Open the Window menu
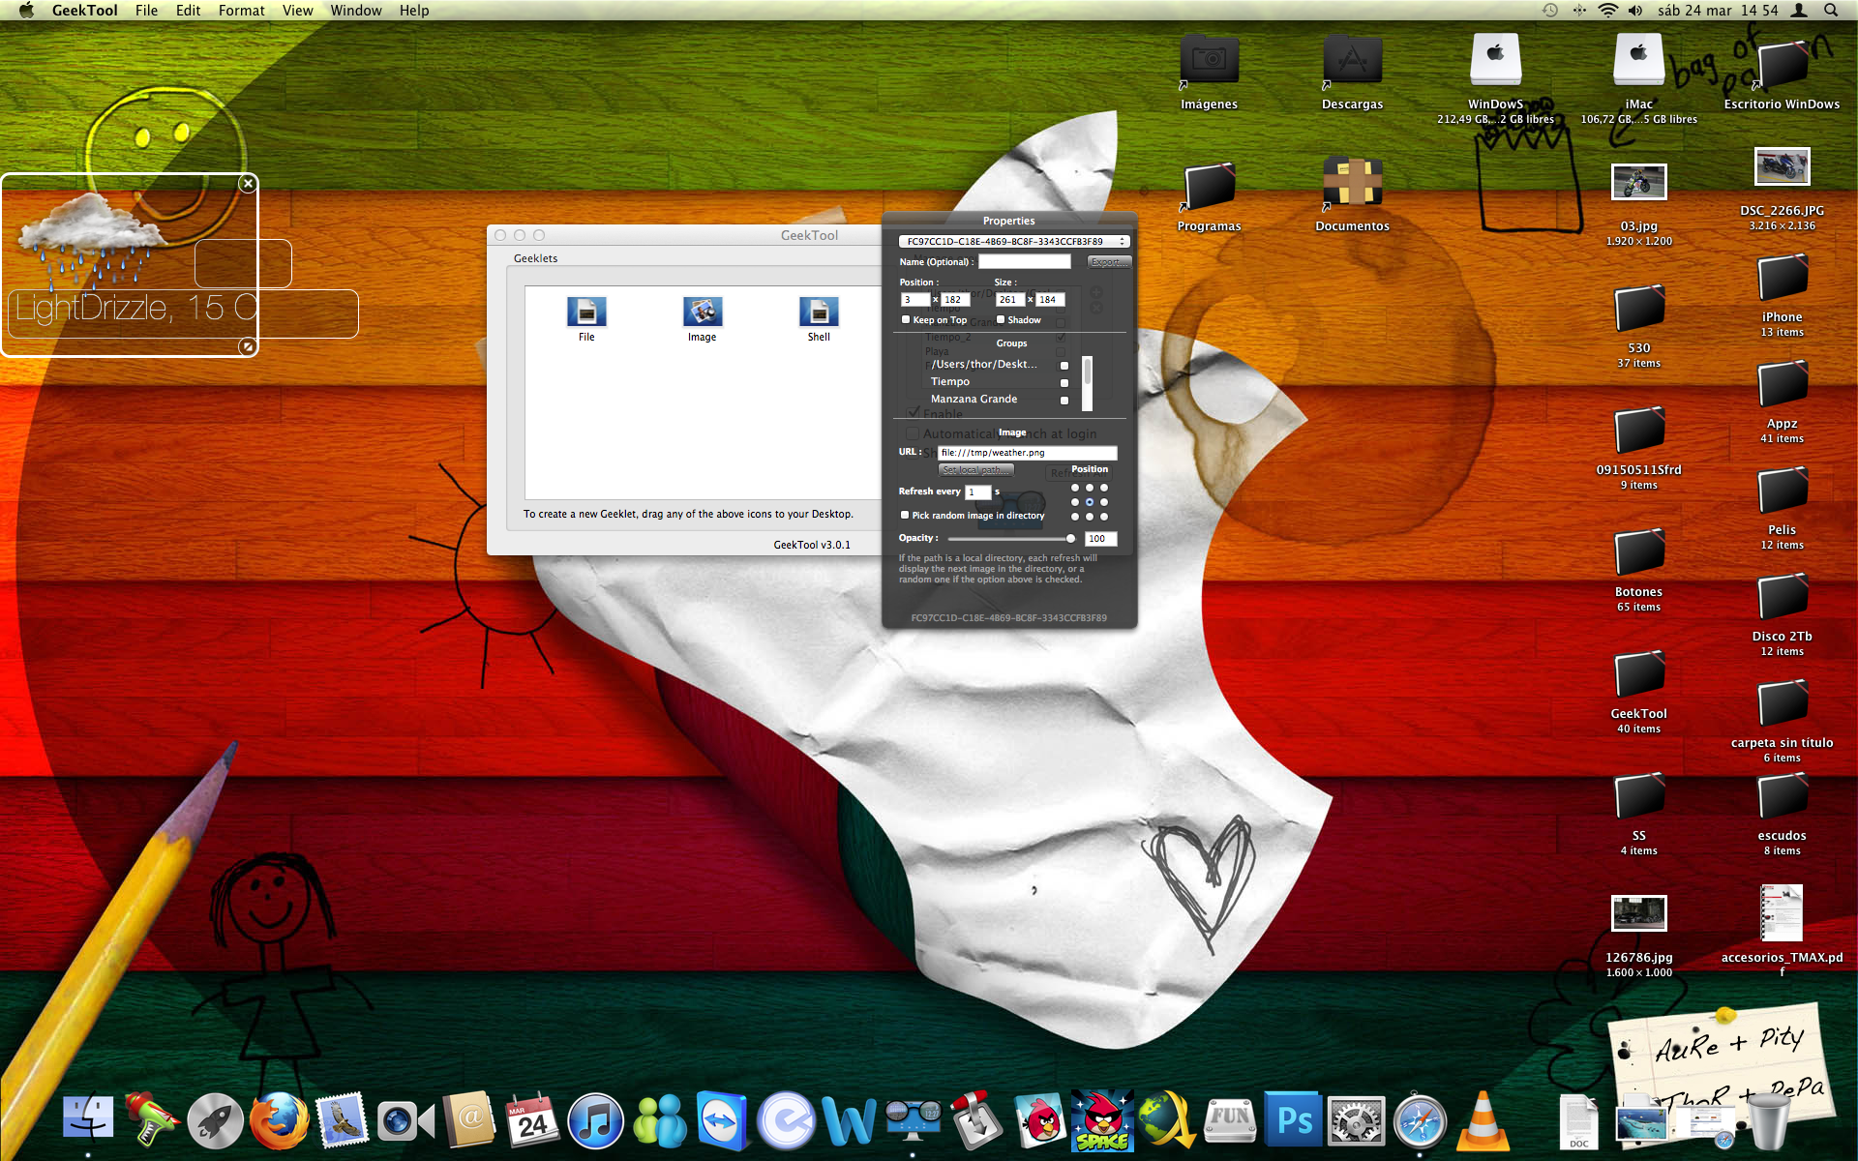 pyautogui.click(x=355, y=11)
